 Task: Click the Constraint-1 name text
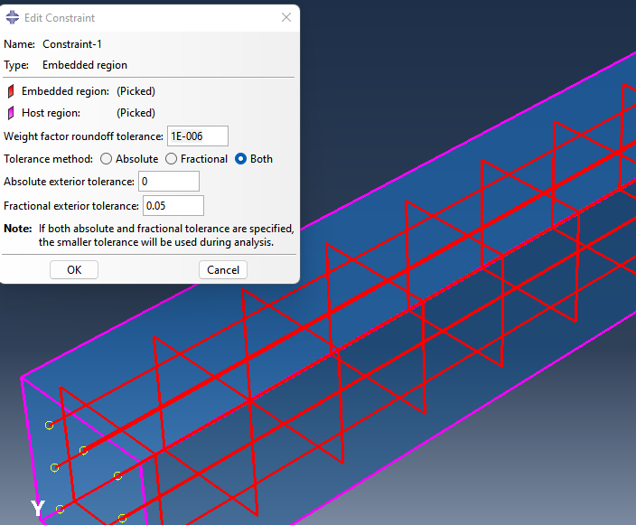[72, 43]
